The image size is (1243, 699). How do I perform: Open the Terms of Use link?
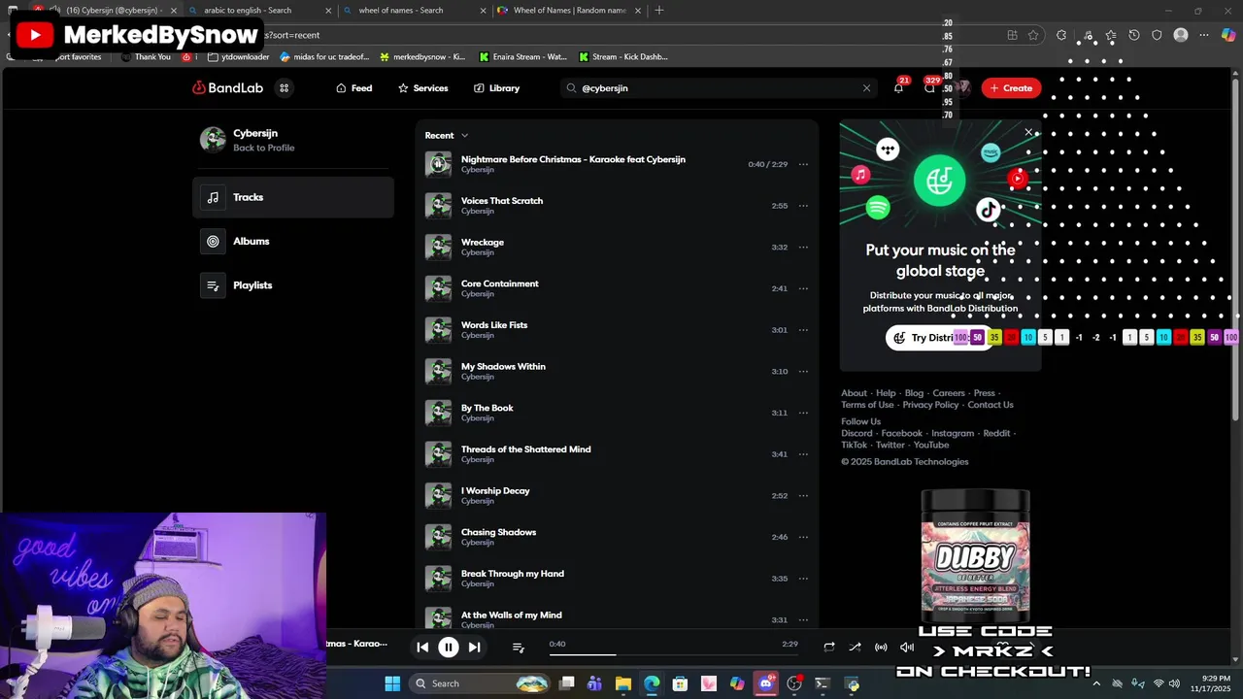867,405
